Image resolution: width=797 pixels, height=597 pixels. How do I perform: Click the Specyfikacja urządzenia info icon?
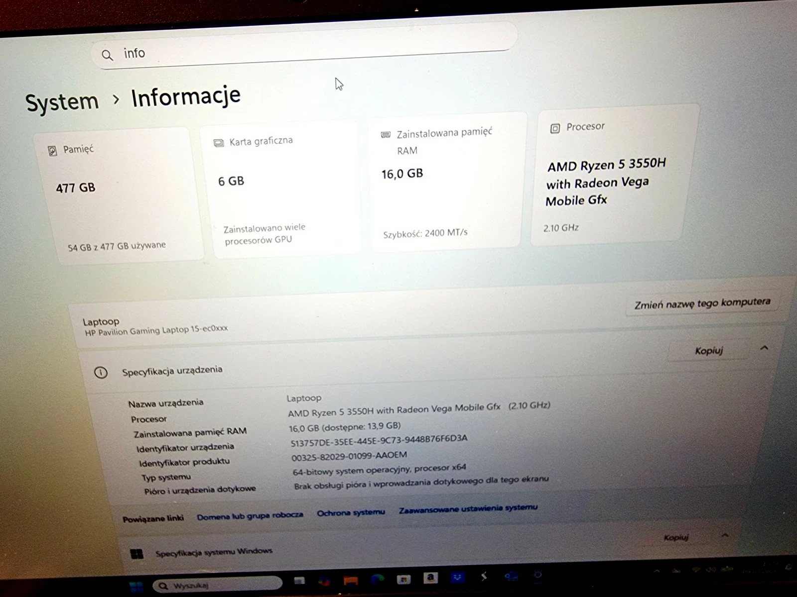(102, 372)
